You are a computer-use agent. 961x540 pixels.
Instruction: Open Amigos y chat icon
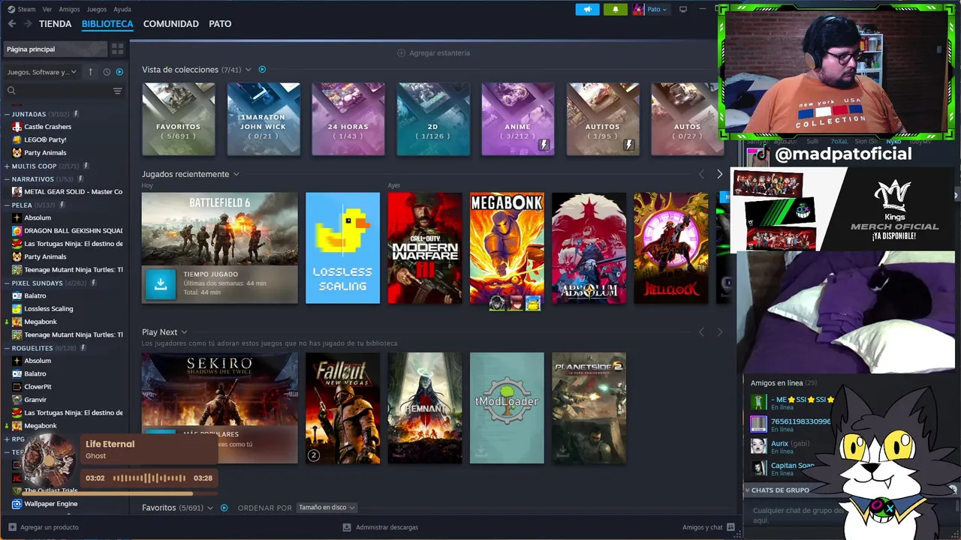click(x=731, y=527)
